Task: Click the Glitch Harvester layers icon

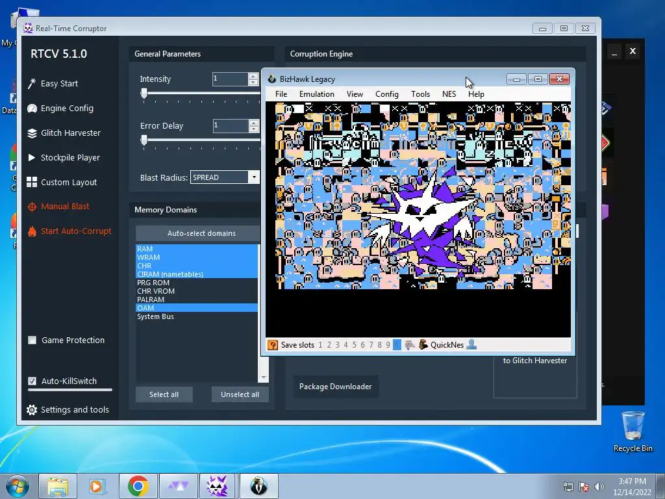Action: (32, 133)
